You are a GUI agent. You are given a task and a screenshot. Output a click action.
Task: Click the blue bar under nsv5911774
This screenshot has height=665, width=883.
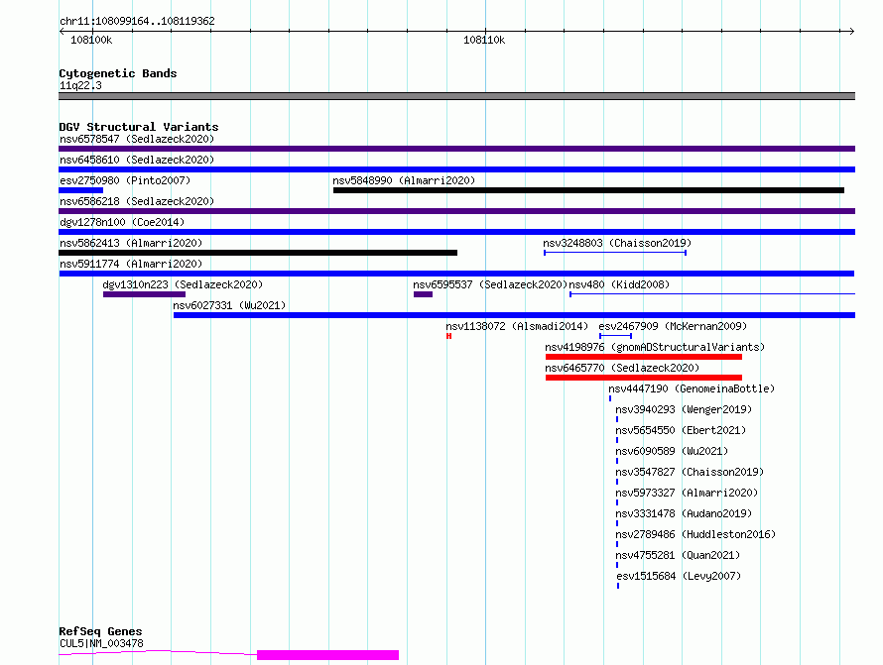click(456, 274)
